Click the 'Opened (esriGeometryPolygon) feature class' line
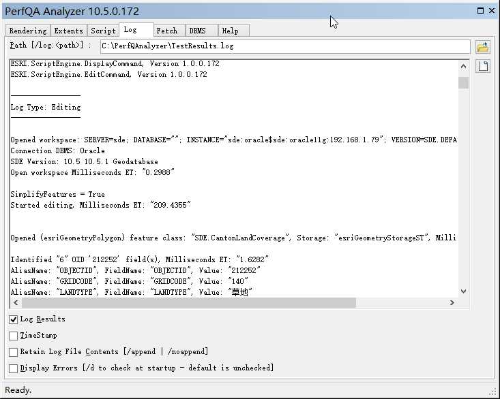The image size is (500, 399). coord(233,238)
